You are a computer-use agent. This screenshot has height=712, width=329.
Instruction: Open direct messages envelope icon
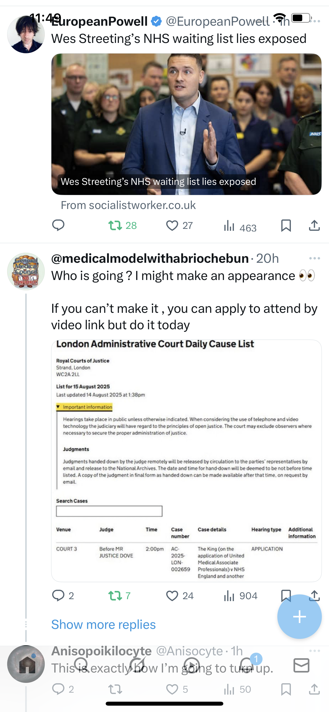(x=301, y=665)
